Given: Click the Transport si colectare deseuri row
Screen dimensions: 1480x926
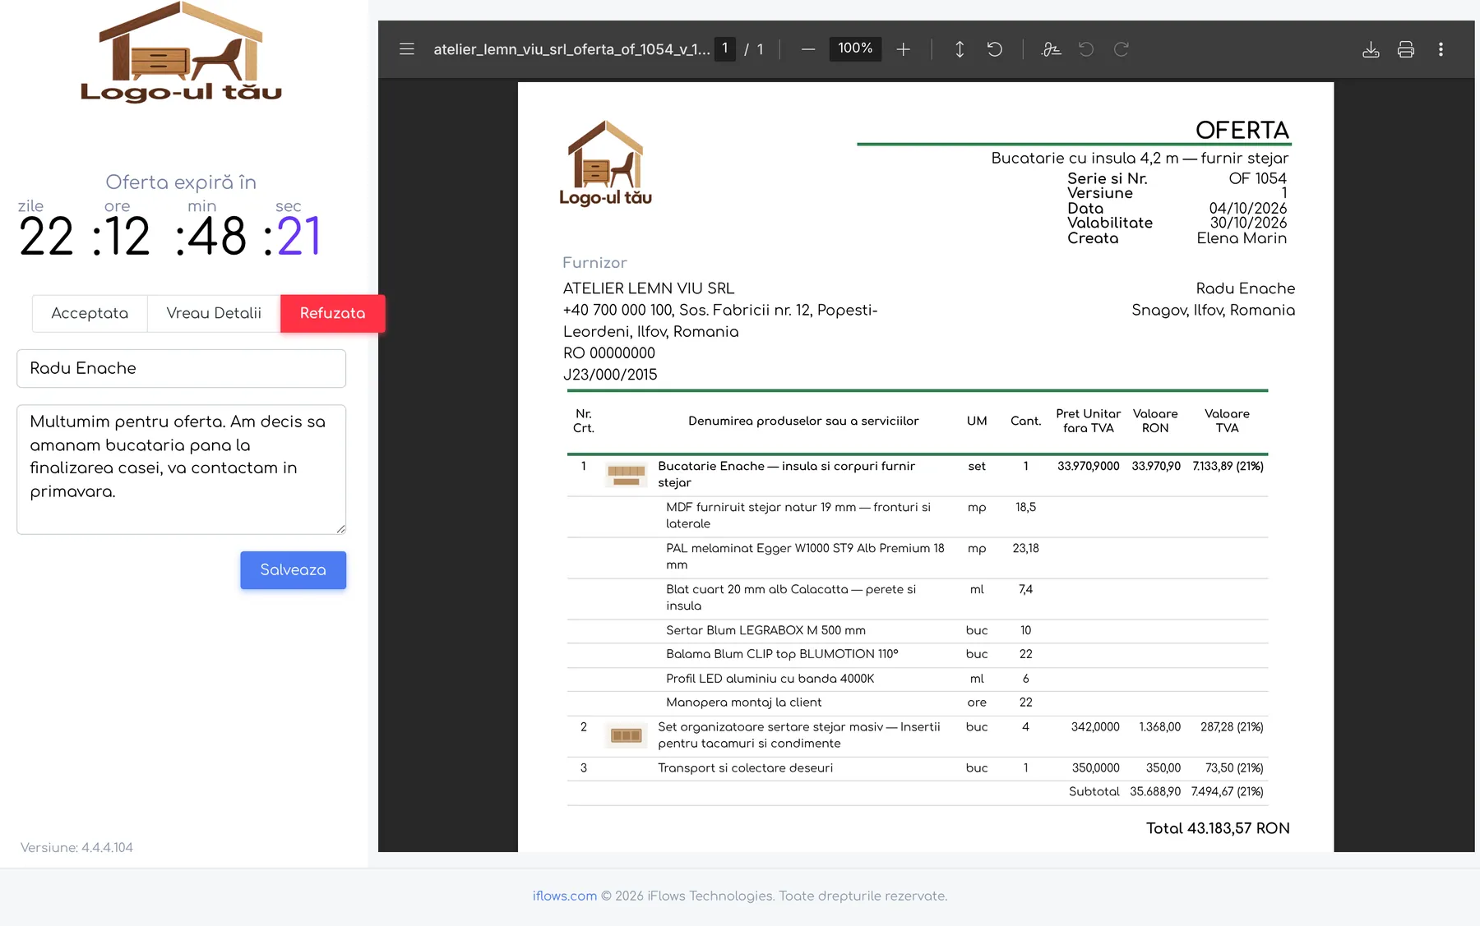Looking at the screenshot, I should click(x=917, y=768).
